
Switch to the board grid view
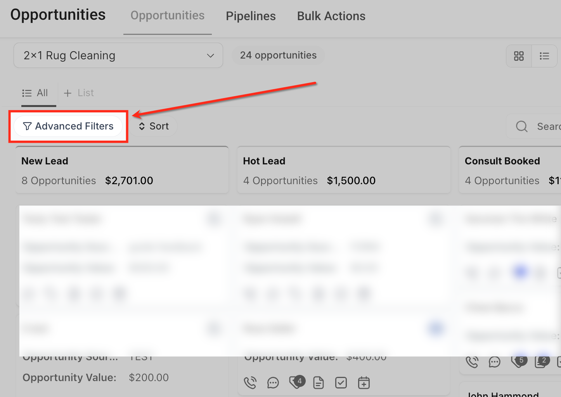point(519,56)
